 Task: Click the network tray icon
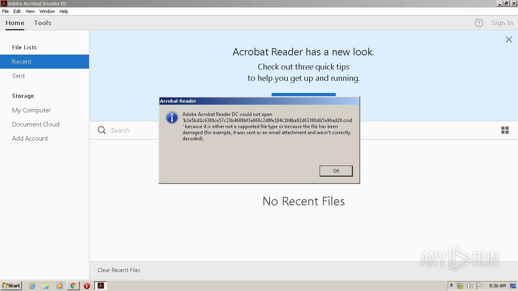(460, 286)
